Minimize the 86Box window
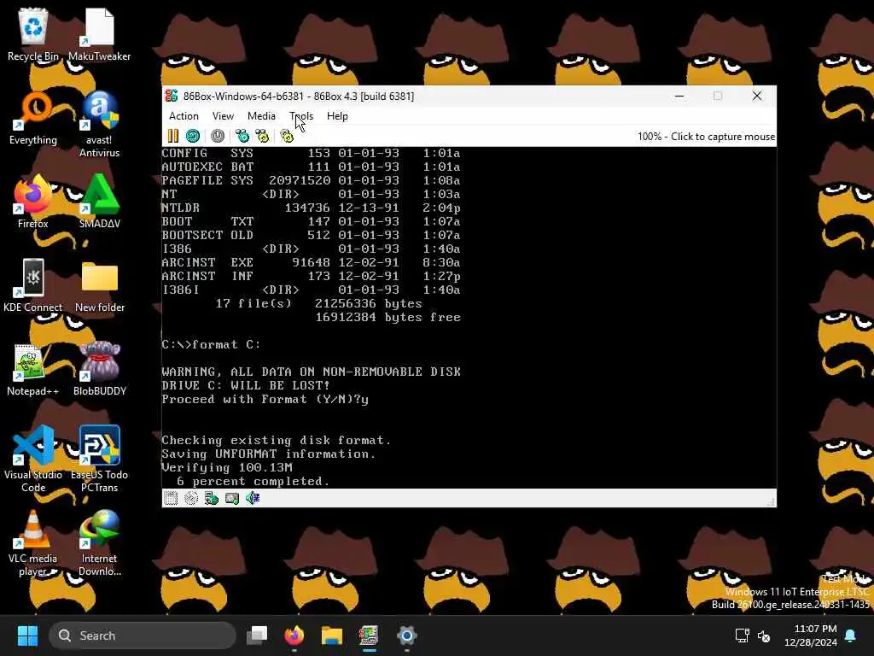Screen dimensions: 874x656 click(679, 96)
